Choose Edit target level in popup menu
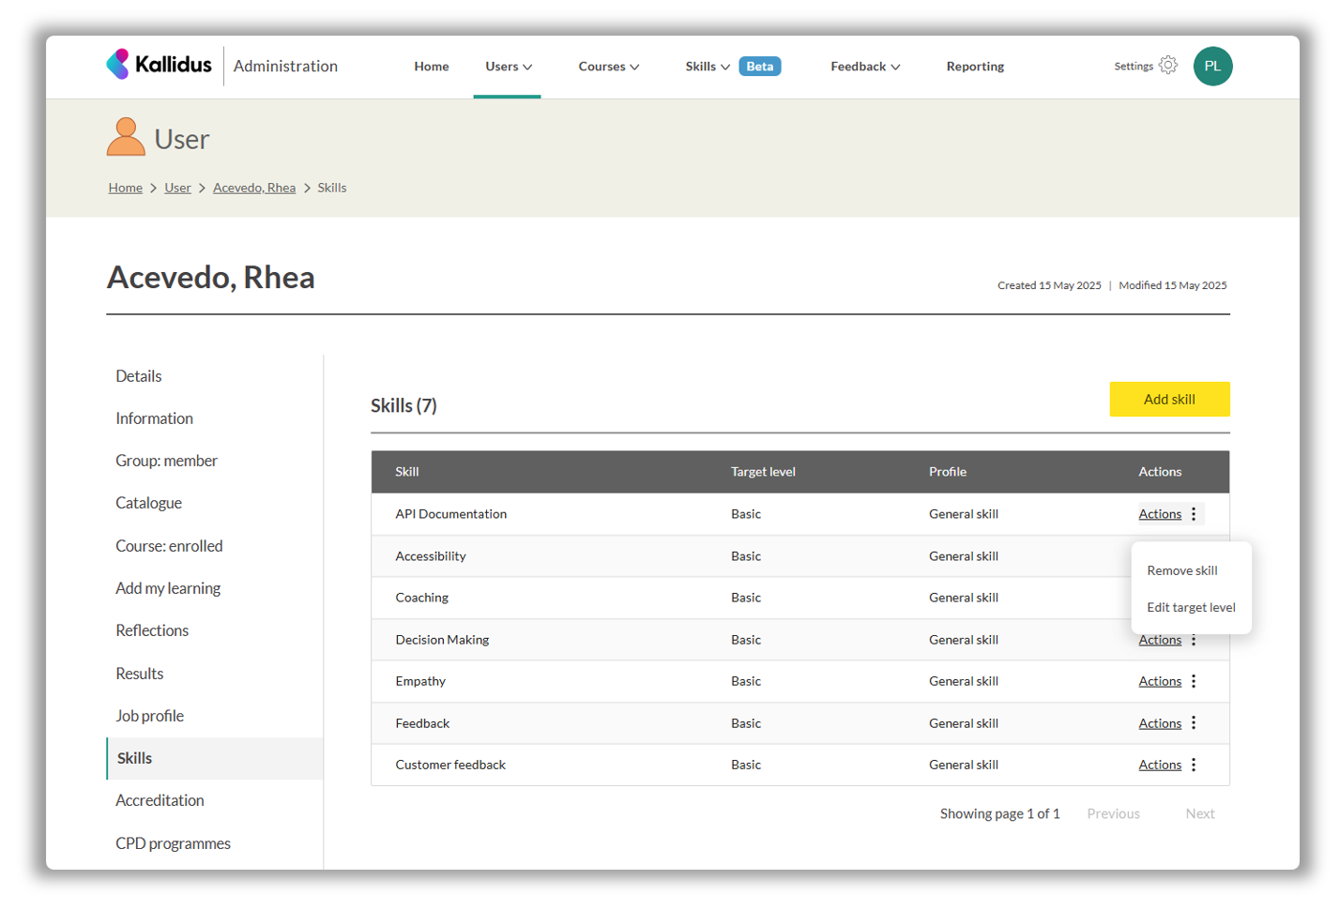The width and height of the screenshot is (1340, 910). 1190,607
